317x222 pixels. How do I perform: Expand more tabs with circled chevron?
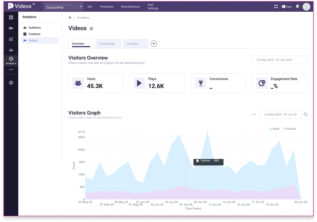tap(154, 44)
